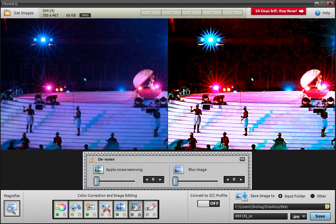The image size is (336, 224).
Task: Open the Magnifier tool
Action: (x=12, y=208)
